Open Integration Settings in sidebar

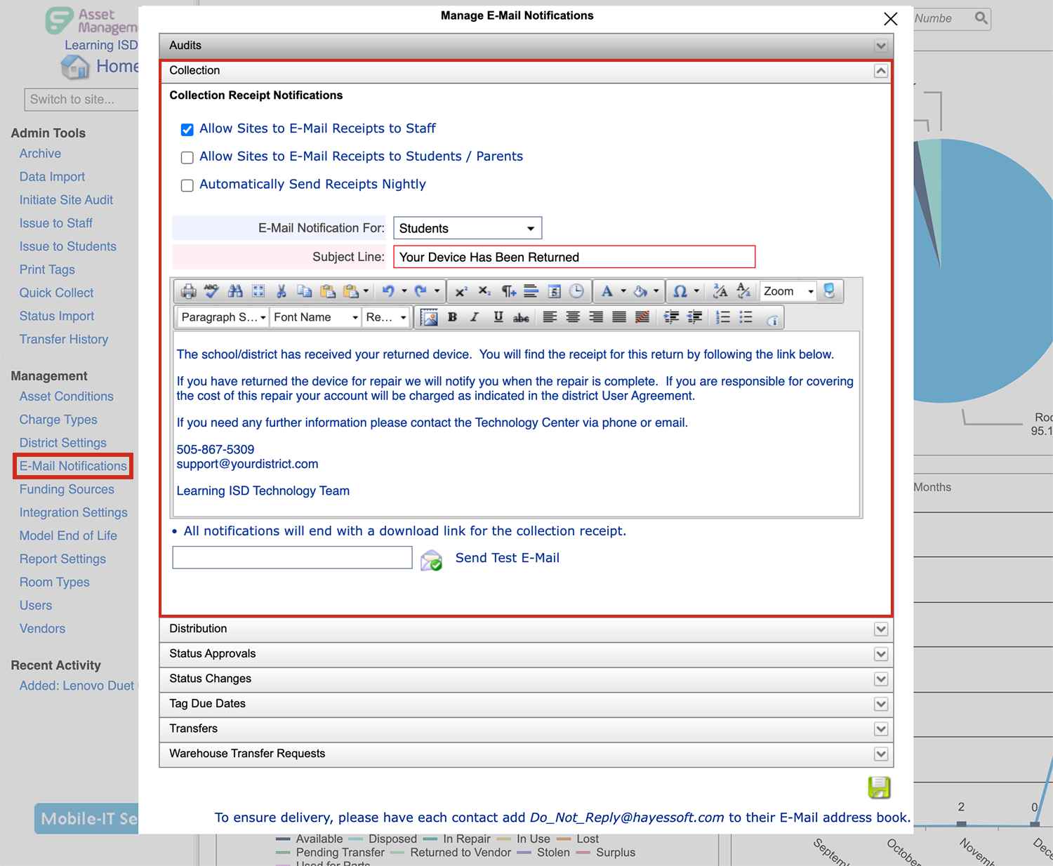[x=74, y=512]
